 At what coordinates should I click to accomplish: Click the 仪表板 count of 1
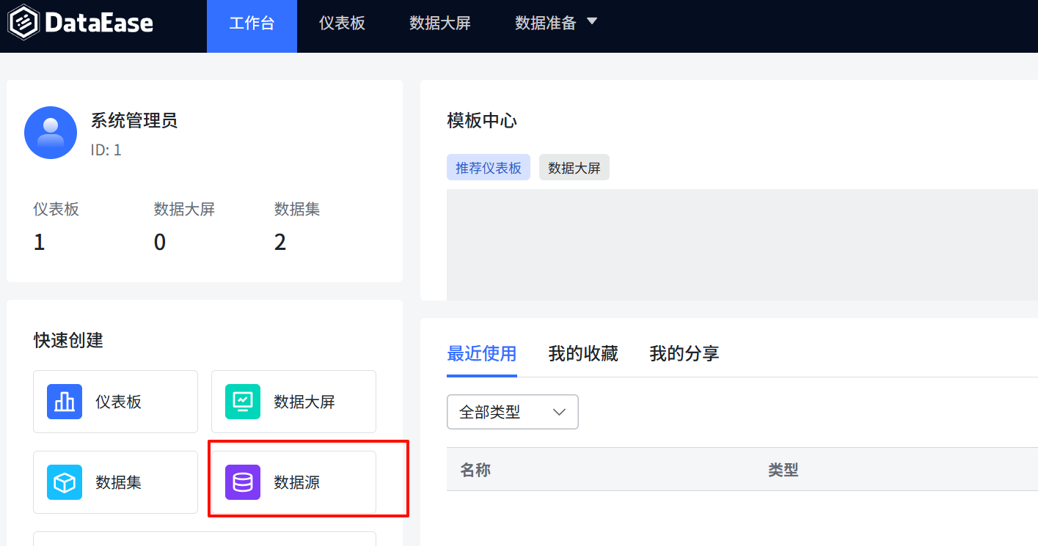[40, 243]
